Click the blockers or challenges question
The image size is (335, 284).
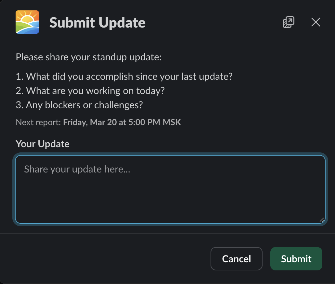coord(84,105)
